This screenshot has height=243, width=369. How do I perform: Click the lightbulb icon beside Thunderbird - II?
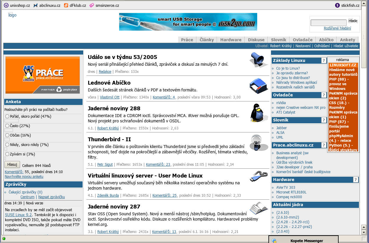point(259,143)
